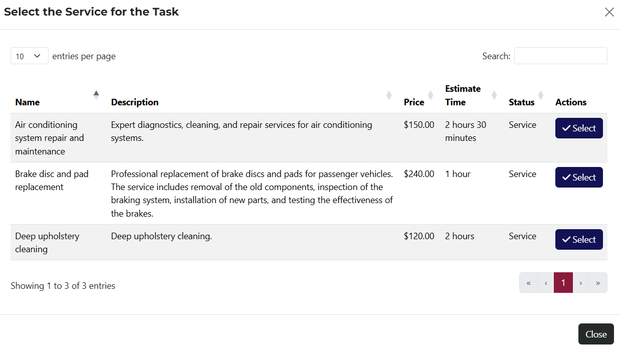The height and width of the screenshot is (347, 620).
Task: Sort services by Status column
Action: tap(540, 95)
